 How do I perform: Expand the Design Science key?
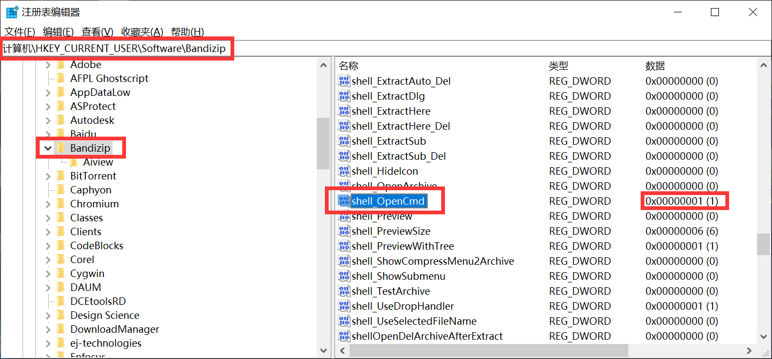click(48, 316)
